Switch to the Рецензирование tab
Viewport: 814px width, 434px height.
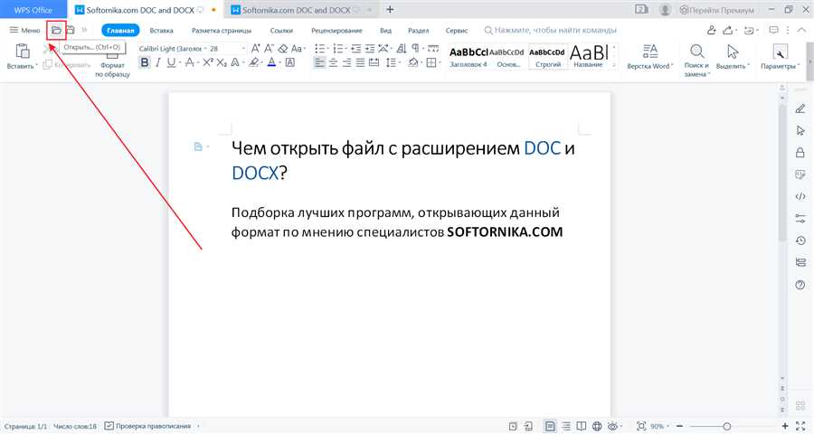336,31
